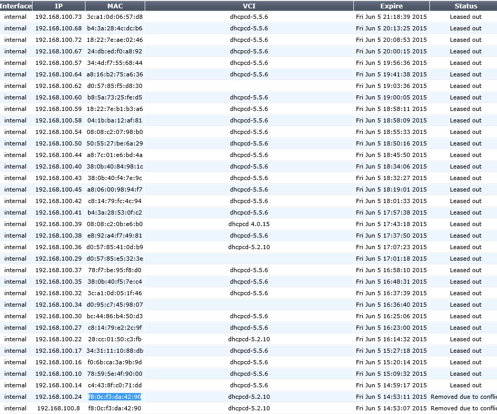Screen dimensions: 497x414
Task: Select IP address 192.168.100.40
Action: point(58,166)
